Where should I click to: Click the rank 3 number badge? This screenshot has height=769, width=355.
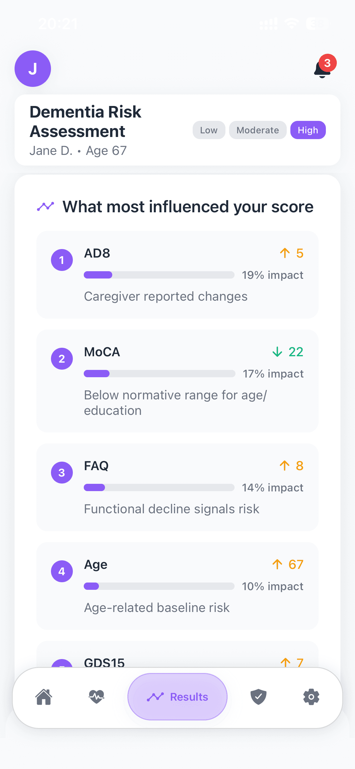(62, 473)
